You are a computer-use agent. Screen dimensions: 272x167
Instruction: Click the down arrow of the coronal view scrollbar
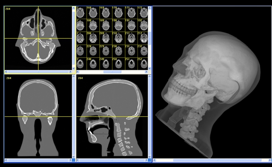[x=74, y=157]
